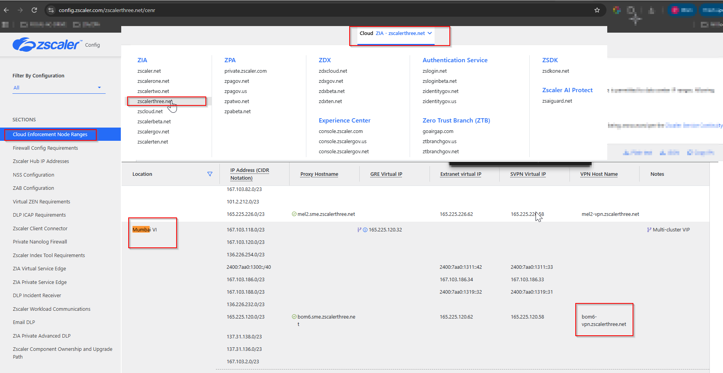The height and width of the screenshot is (373, 723).
Task: Open site information icon in address bar
Action: (x=51, y=10)
